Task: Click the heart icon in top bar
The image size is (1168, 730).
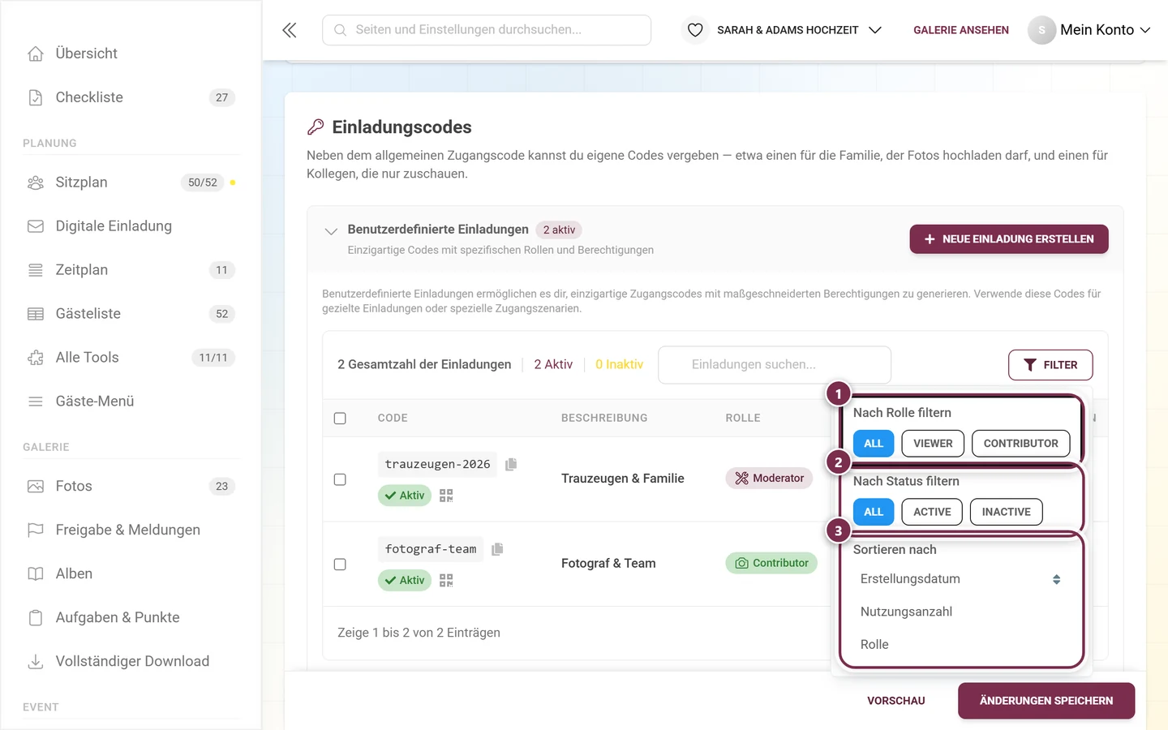Action: pos(695,30)
